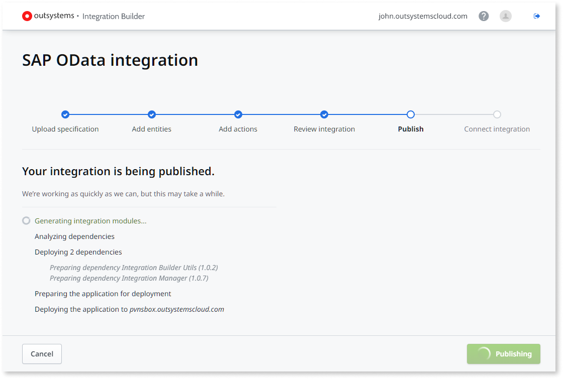Expand the Generating integration modules section

tap(90, 221)
